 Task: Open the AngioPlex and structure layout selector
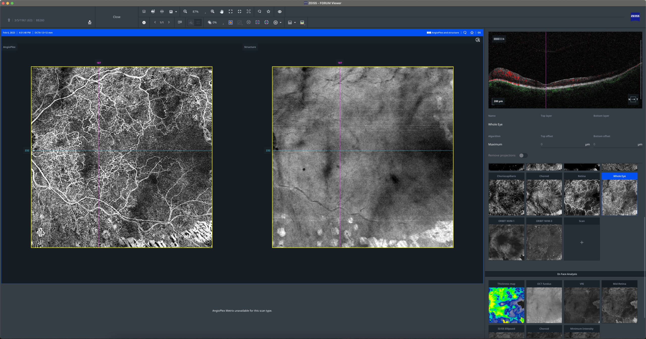click(443, 33)
